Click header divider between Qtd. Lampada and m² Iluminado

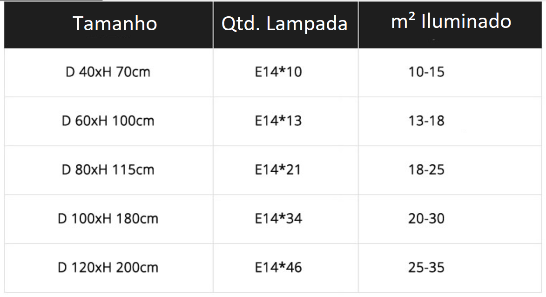(358, 24)
